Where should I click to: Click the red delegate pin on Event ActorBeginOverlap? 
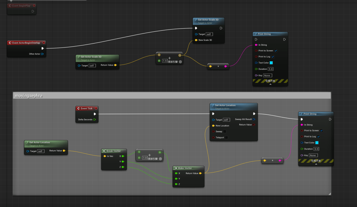pos(44,43)
